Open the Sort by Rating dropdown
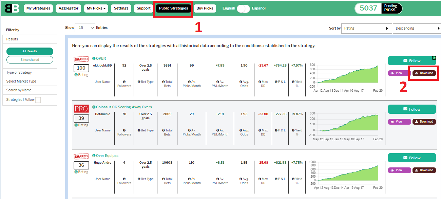This screenshot has width=441, height=199. pyautogui.click(x=366, y=29)
